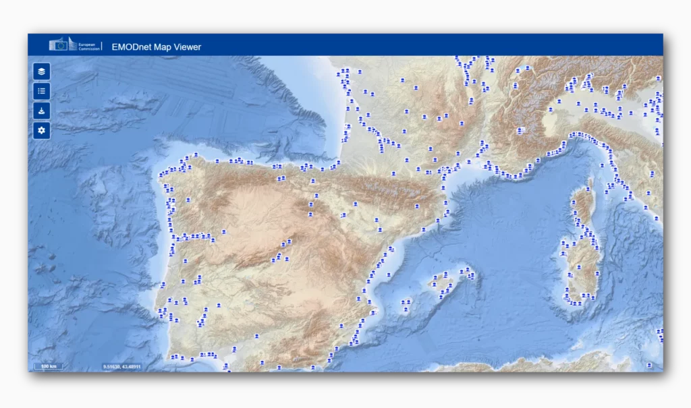
Task: Select the lone marker on the North African coast
Action: click(x=648, y=366)
